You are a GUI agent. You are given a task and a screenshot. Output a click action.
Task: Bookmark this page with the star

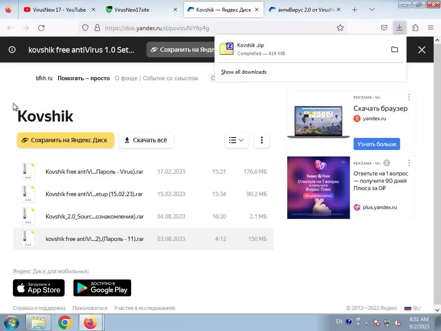(x=340, y=28)
